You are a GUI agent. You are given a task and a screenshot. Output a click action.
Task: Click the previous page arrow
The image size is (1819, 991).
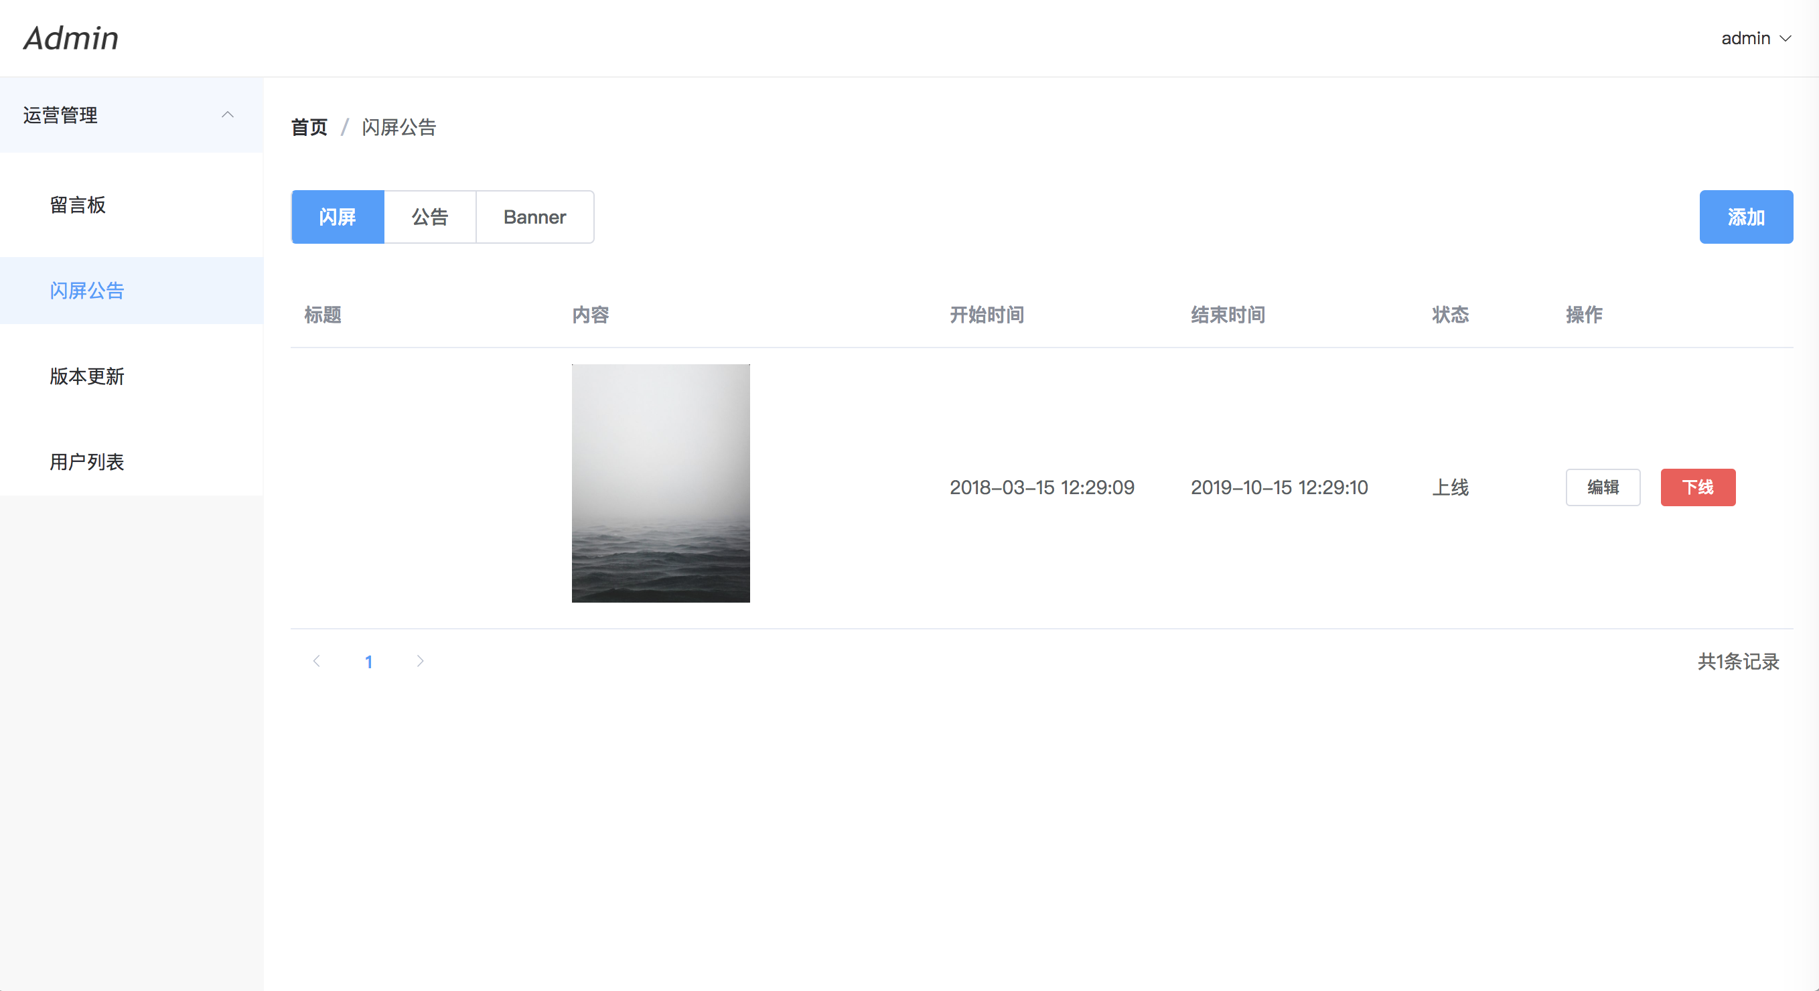tap(316, 662)
